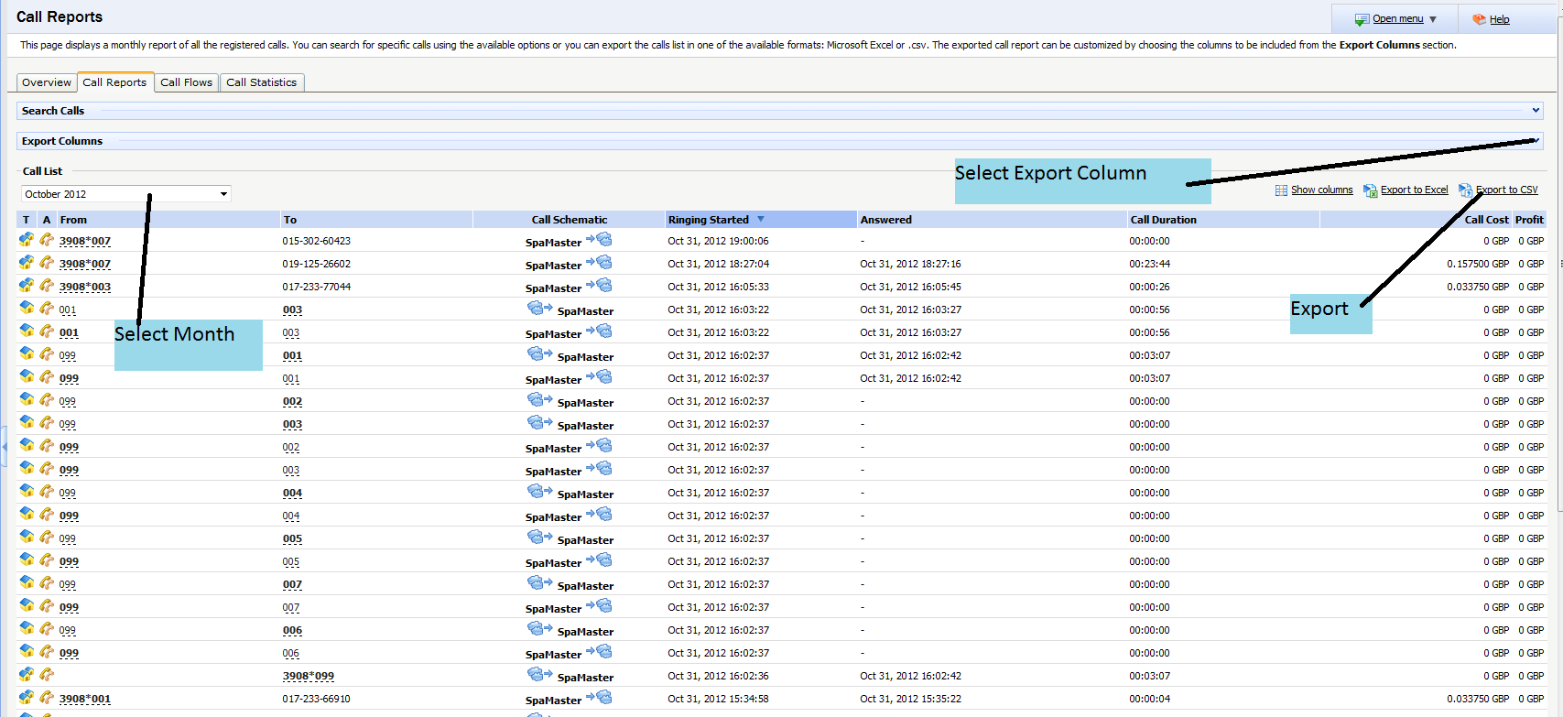Screen dimensions: 1563x717
Task: Click schematic arrow icon in 19:00:06 row
Action: click(x=599, y=240)
